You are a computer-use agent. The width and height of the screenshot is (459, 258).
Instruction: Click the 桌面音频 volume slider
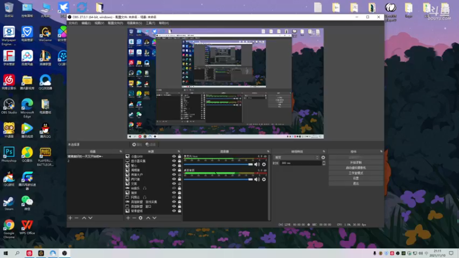pyautogui.click(x=218, y=179)
